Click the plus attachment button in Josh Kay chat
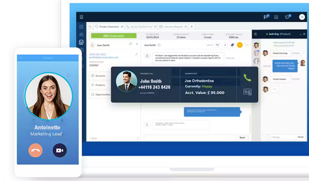 point(265,137)
